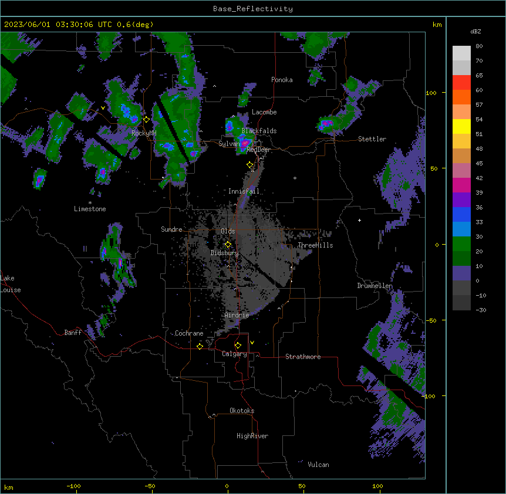Click the Airdrie city label
Screen dimensions: 506x494
coord(237,315)
